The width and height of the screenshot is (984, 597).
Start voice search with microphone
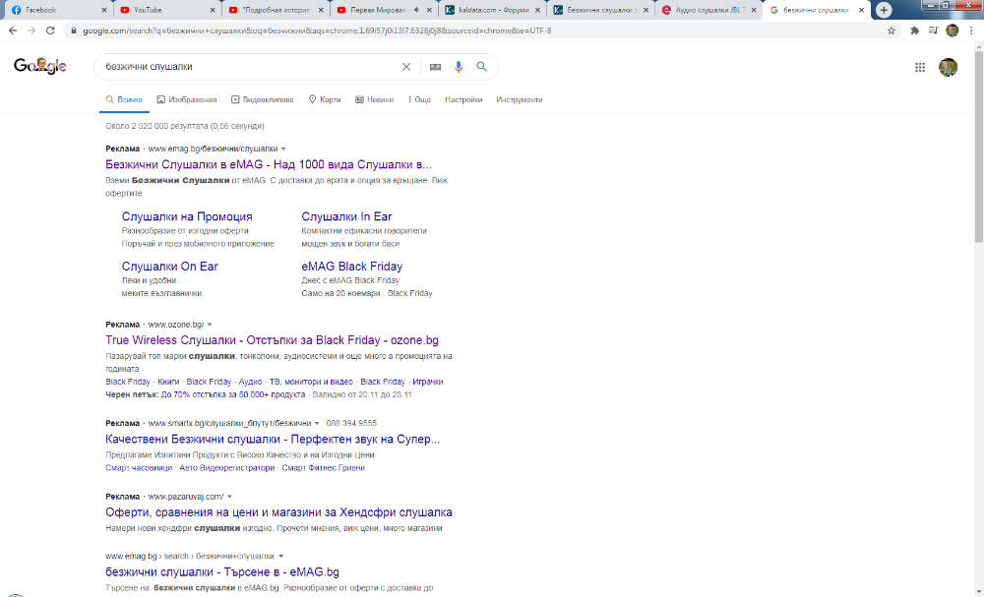tap(459, 67)
